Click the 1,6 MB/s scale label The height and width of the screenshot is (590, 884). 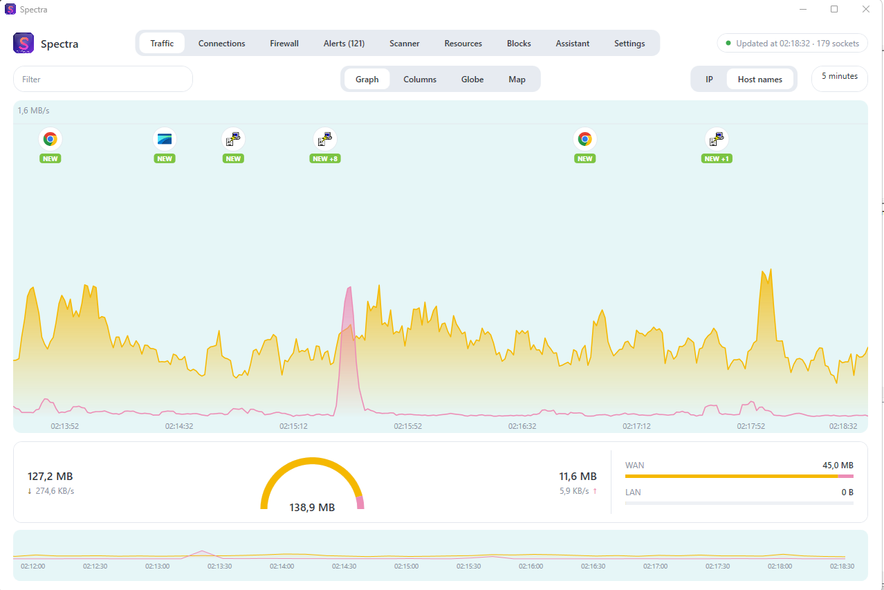click(x=33, y=111)
